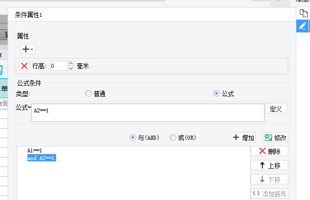Open the 定义 formula definition button
310x200 pixels.
point(276,109)
